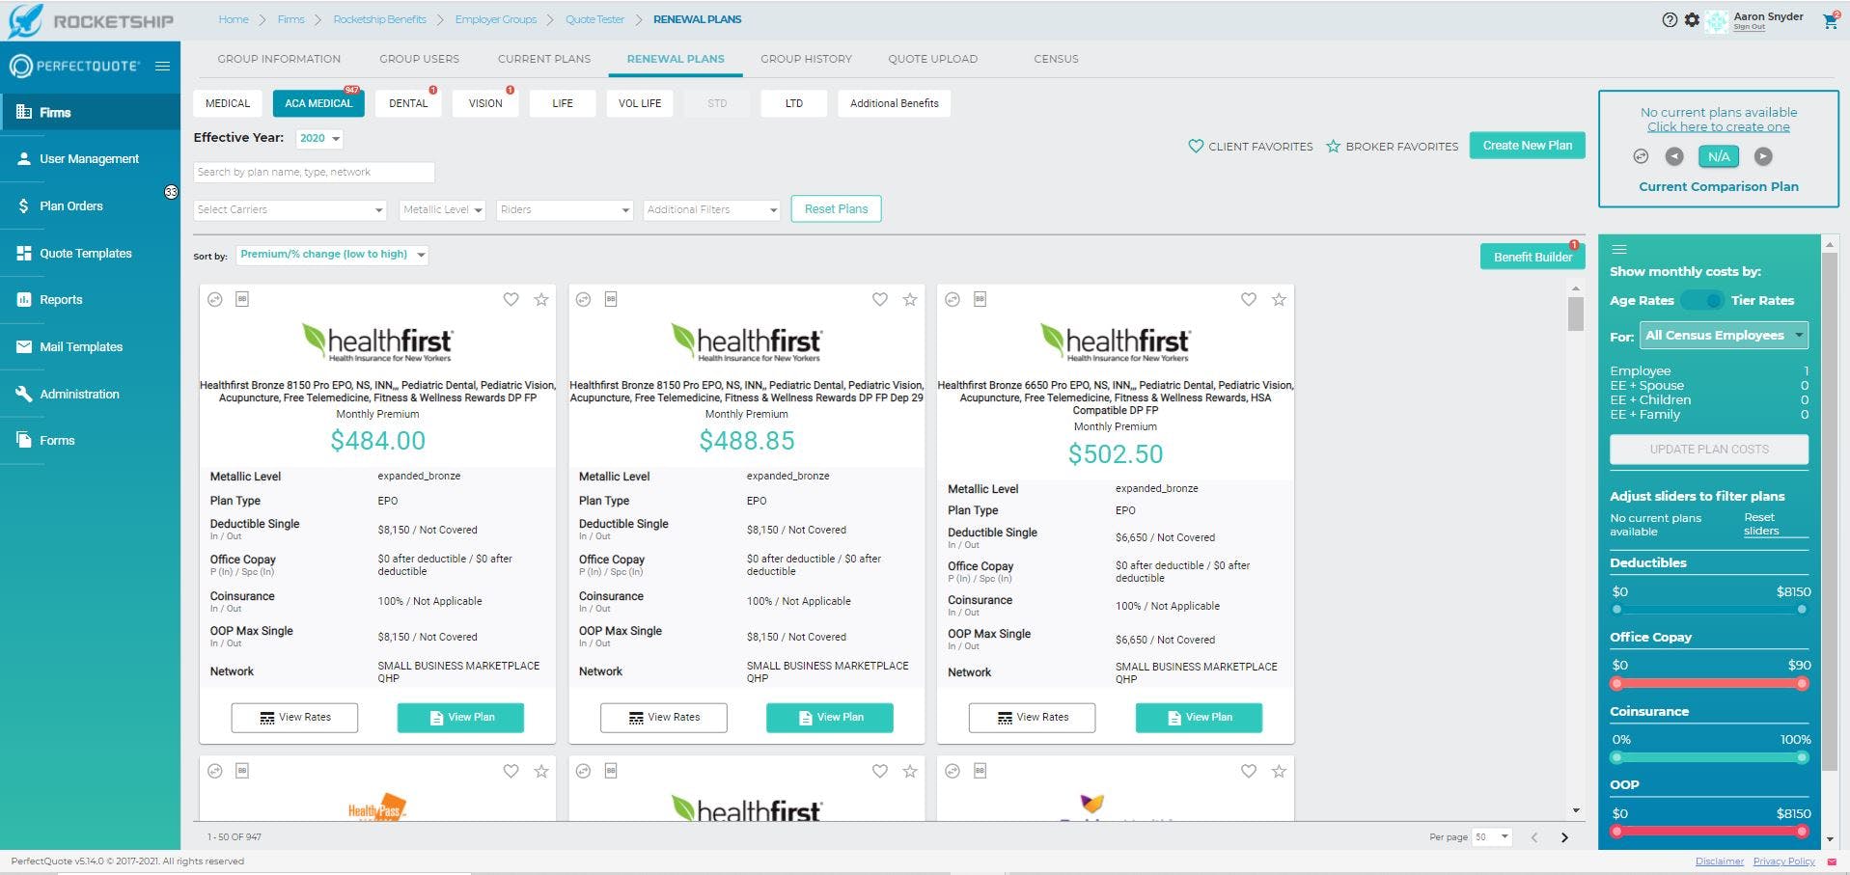This screenshot has height=875, width=1850.
Task: Mark $484.00 Healthfirst plan as client favorite
Action: (x=511, y=300)
